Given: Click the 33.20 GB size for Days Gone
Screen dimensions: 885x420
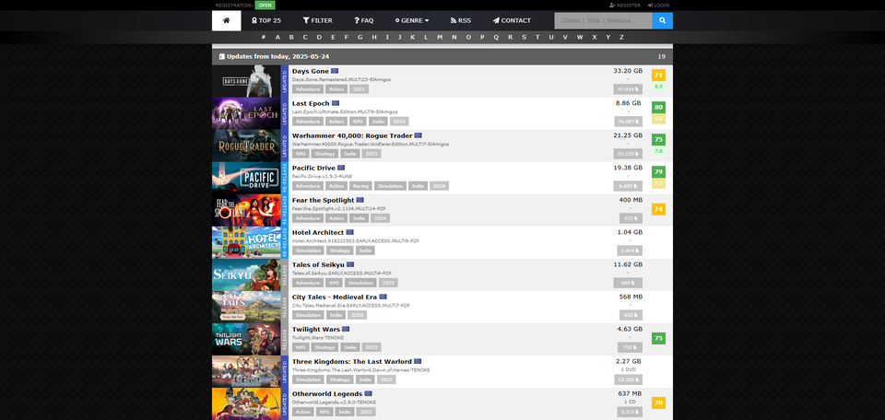Looking at the screenshot, I should coord(628,71).
